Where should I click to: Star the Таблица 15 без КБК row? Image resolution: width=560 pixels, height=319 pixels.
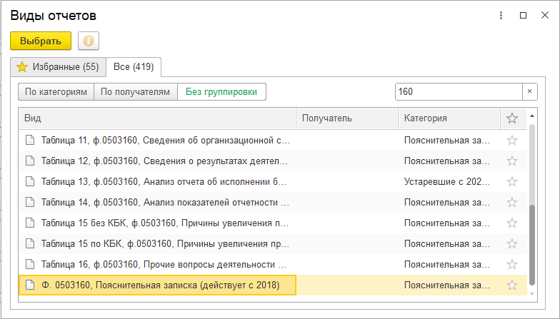(512, 223)
